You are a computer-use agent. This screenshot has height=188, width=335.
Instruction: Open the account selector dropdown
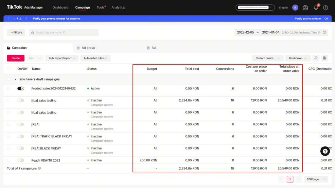point(255,8)
